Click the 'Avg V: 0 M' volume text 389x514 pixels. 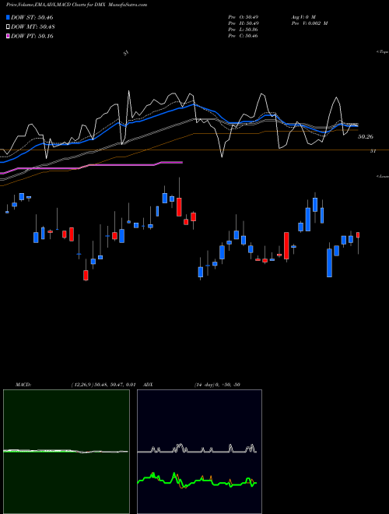[303, 17]
